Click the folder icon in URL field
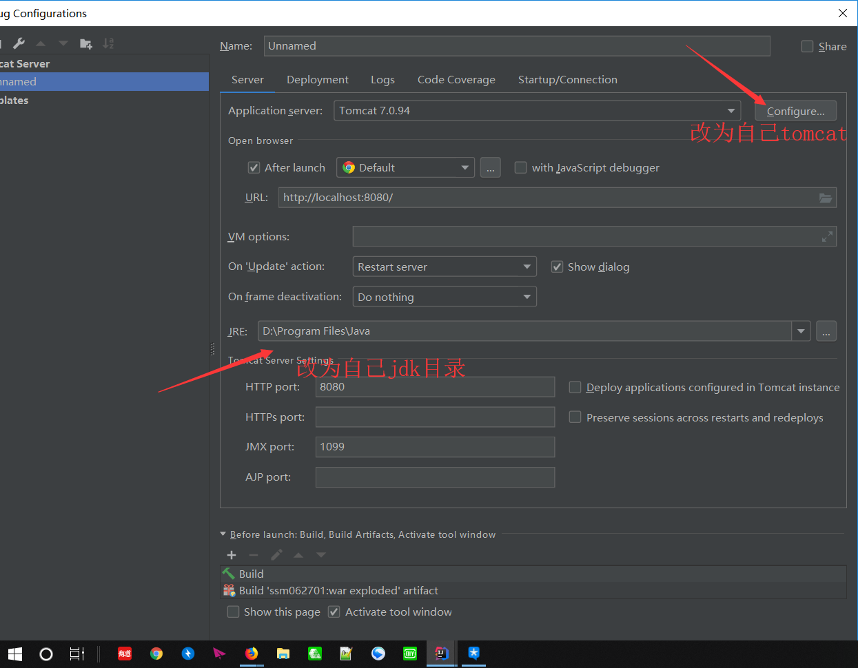The width and height of the screenshot is (858, 668). [826, 198]
